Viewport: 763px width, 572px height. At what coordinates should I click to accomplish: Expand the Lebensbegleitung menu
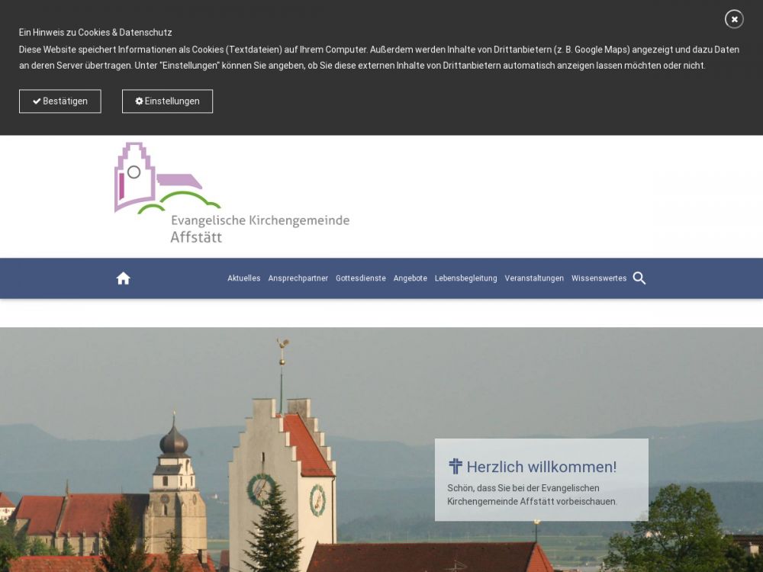(465, 278)
